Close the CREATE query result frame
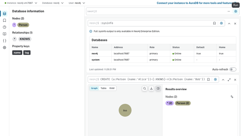This screenshot has height=136, width=241. coord(235,80)
